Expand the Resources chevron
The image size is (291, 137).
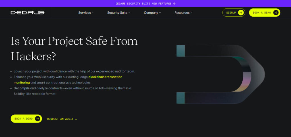[x=191, y=13]
